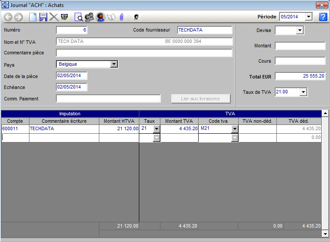Expand the Taux de TVA dropdown
The height and width of the screenshot is (242, 330).
click(303, 92)
